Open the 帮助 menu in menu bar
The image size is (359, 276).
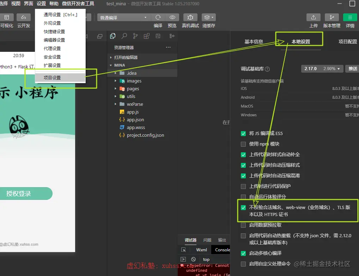(x=54, y=4)
